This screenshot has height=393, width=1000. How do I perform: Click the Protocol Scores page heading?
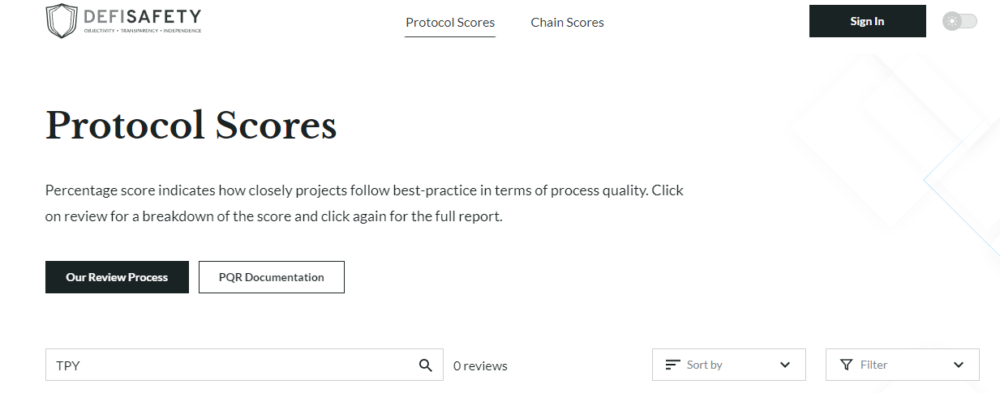(x=191, y=126)
